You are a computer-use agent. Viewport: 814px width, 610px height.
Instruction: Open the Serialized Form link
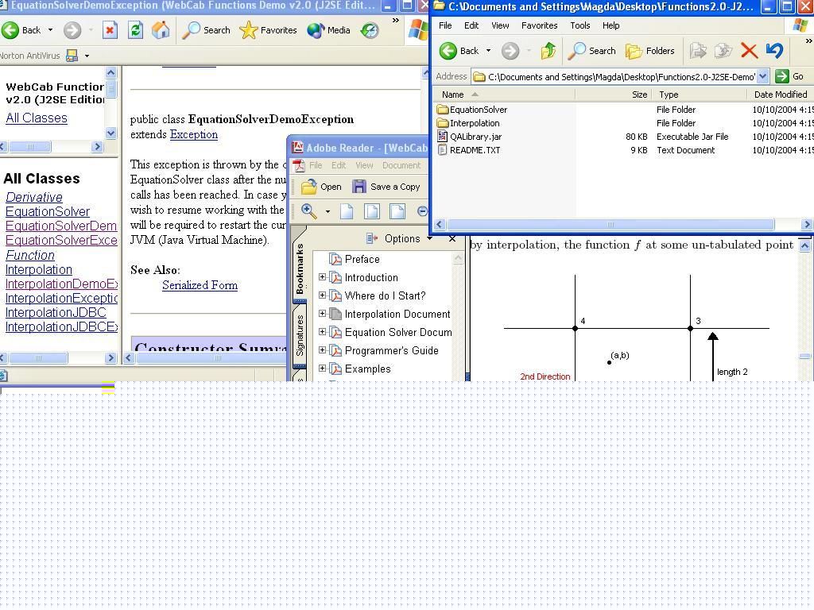[x=200, y=285]
